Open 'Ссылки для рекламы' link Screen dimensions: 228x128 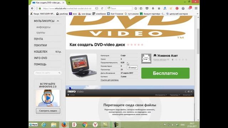point(110,80)
